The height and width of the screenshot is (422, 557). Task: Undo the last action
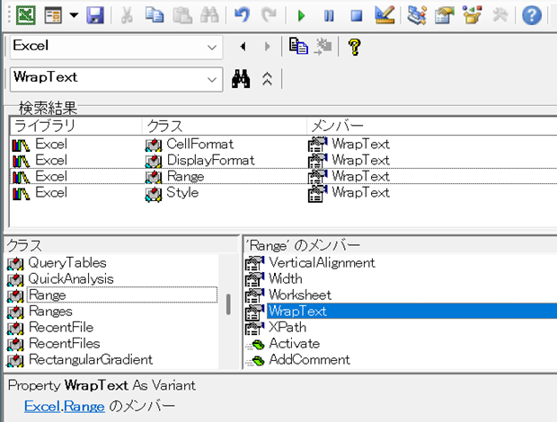(242, 15)
